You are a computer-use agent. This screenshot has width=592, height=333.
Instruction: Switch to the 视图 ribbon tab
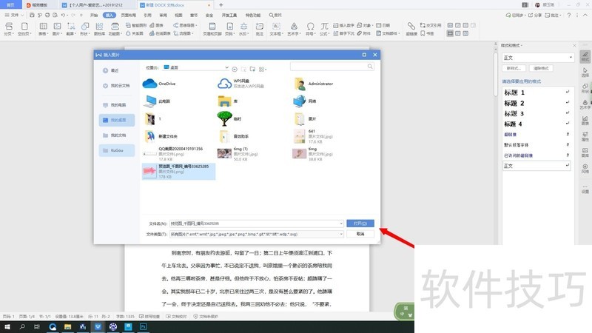point(178,15)
